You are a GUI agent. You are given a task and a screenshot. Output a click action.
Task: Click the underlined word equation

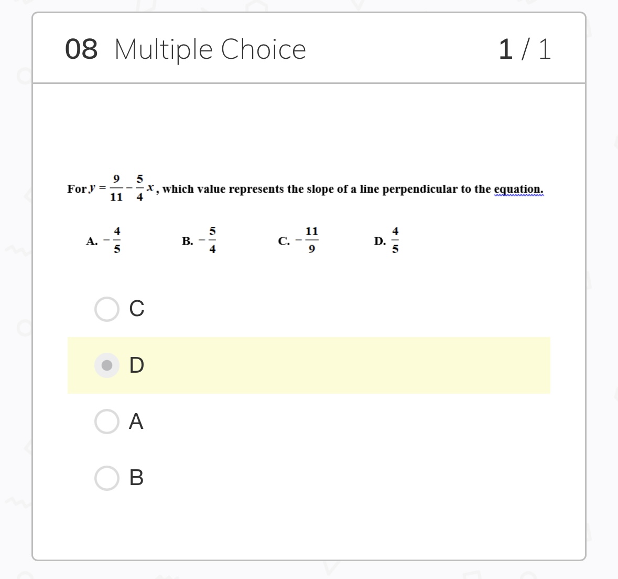click(518, 189)
